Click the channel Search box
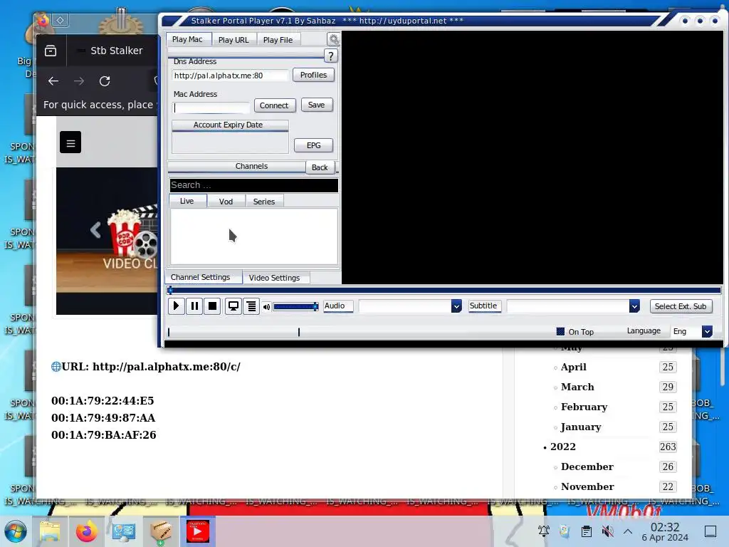Viewport: 729px width, 547px height. point(254,185)
